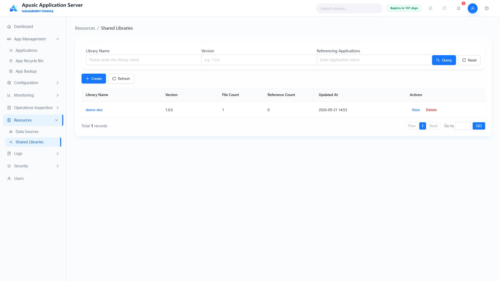
Task: Open App Backup page
Action: point(33,71)
